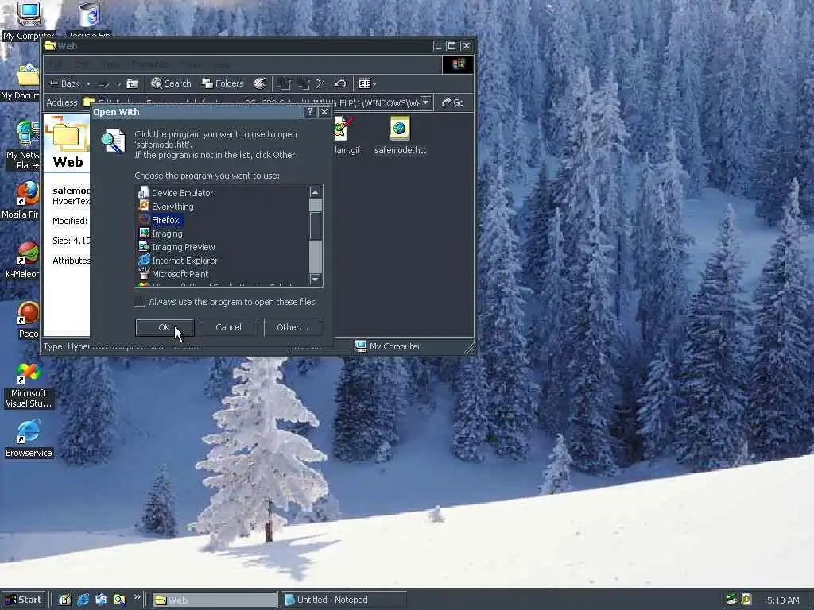Confirm with the OK button
Screen dimensions: 814x610
[x=165, y=327]
